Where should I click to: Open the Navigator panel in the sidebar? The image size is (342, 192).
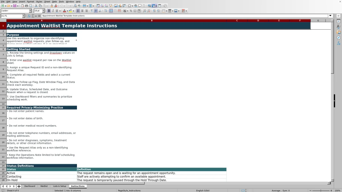(x=339, y=38)
